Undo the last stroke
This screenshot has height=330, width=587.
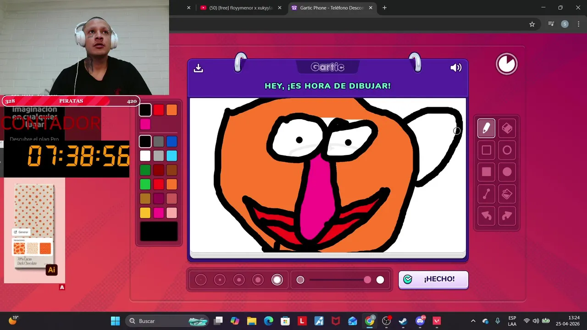click(x=486, y=215)
